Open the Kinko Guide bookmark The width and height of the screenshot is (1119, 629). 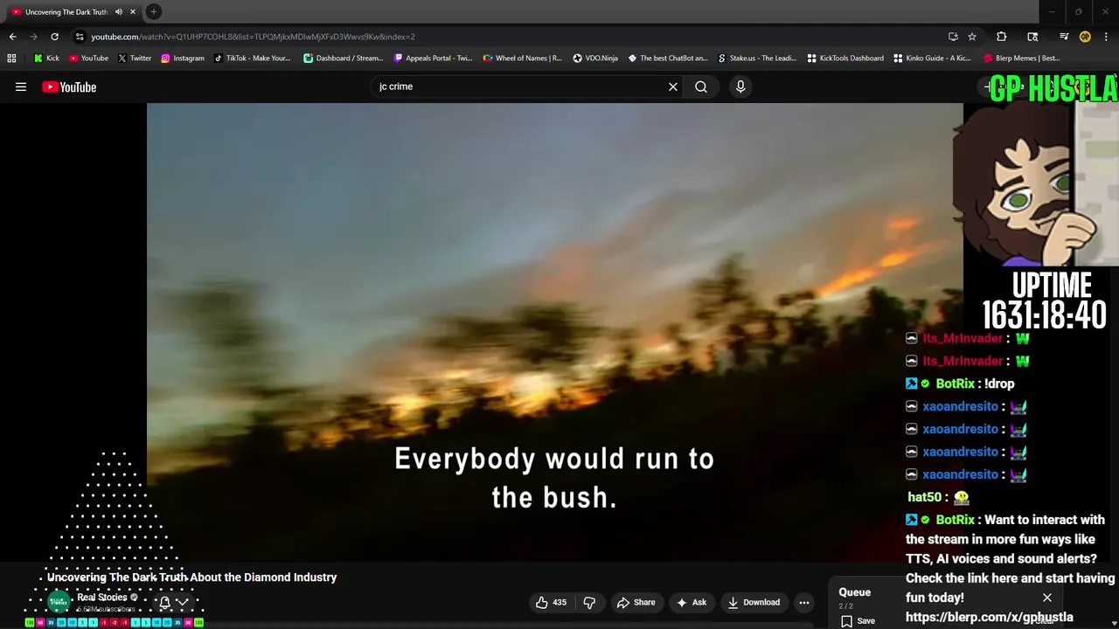point(932,59)
